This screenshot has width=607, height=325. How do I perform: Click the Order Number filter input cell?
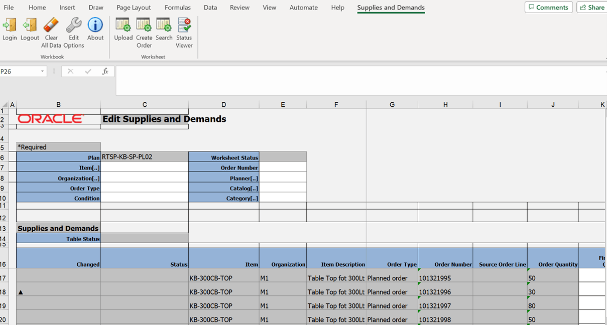[283, 168]
